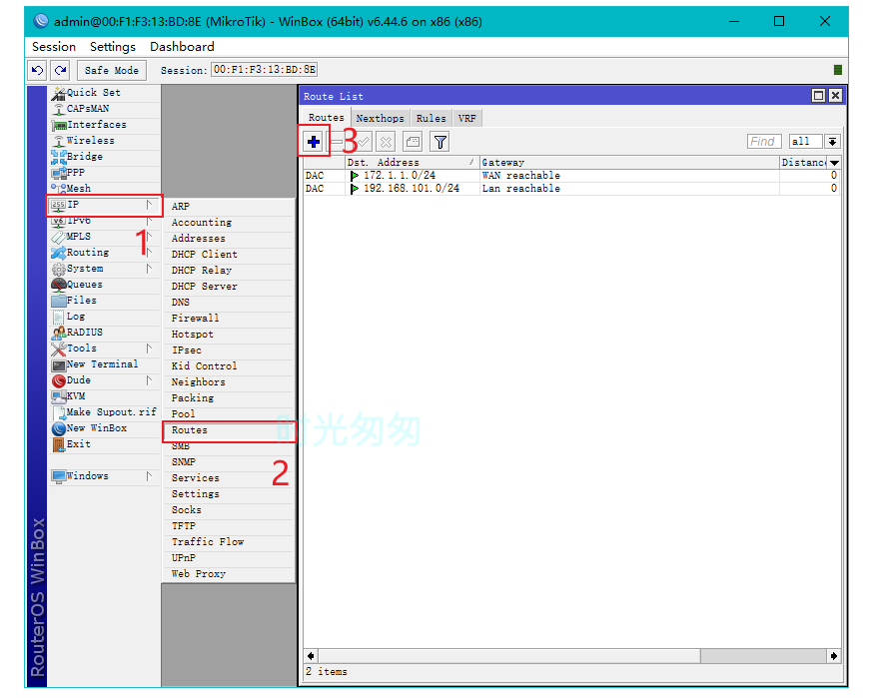Viewport: 876px width, 698px height.
Task: Click the Undo arrow icon
Action: tap(37, 70)
